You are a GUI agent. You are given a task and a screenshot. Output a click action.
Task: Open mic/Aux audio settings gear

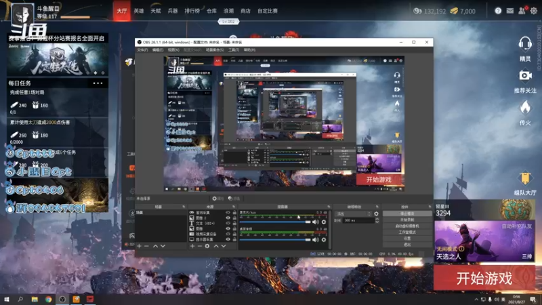(324, 222)
